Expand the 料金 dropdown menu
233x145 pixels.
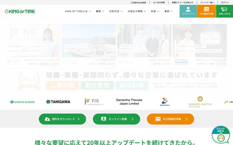pyautogui.click(x=155, y=11)
